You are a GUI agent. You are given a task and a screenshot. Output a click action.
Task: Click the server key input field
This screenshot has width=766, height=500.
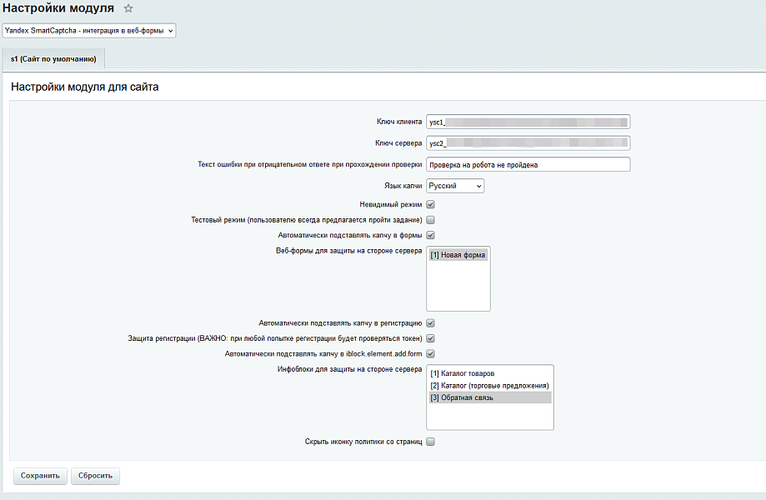(528, 143)
